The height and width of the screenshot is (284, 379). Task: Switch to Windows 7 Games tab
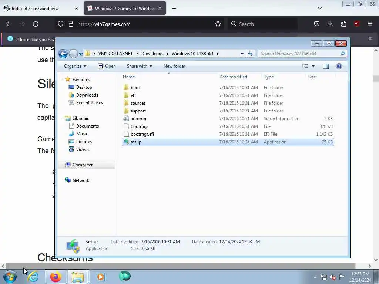(x=124, y=9)
